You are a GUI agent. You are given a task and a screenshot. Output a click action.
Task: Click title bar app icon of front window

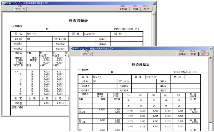coord(71,49)
